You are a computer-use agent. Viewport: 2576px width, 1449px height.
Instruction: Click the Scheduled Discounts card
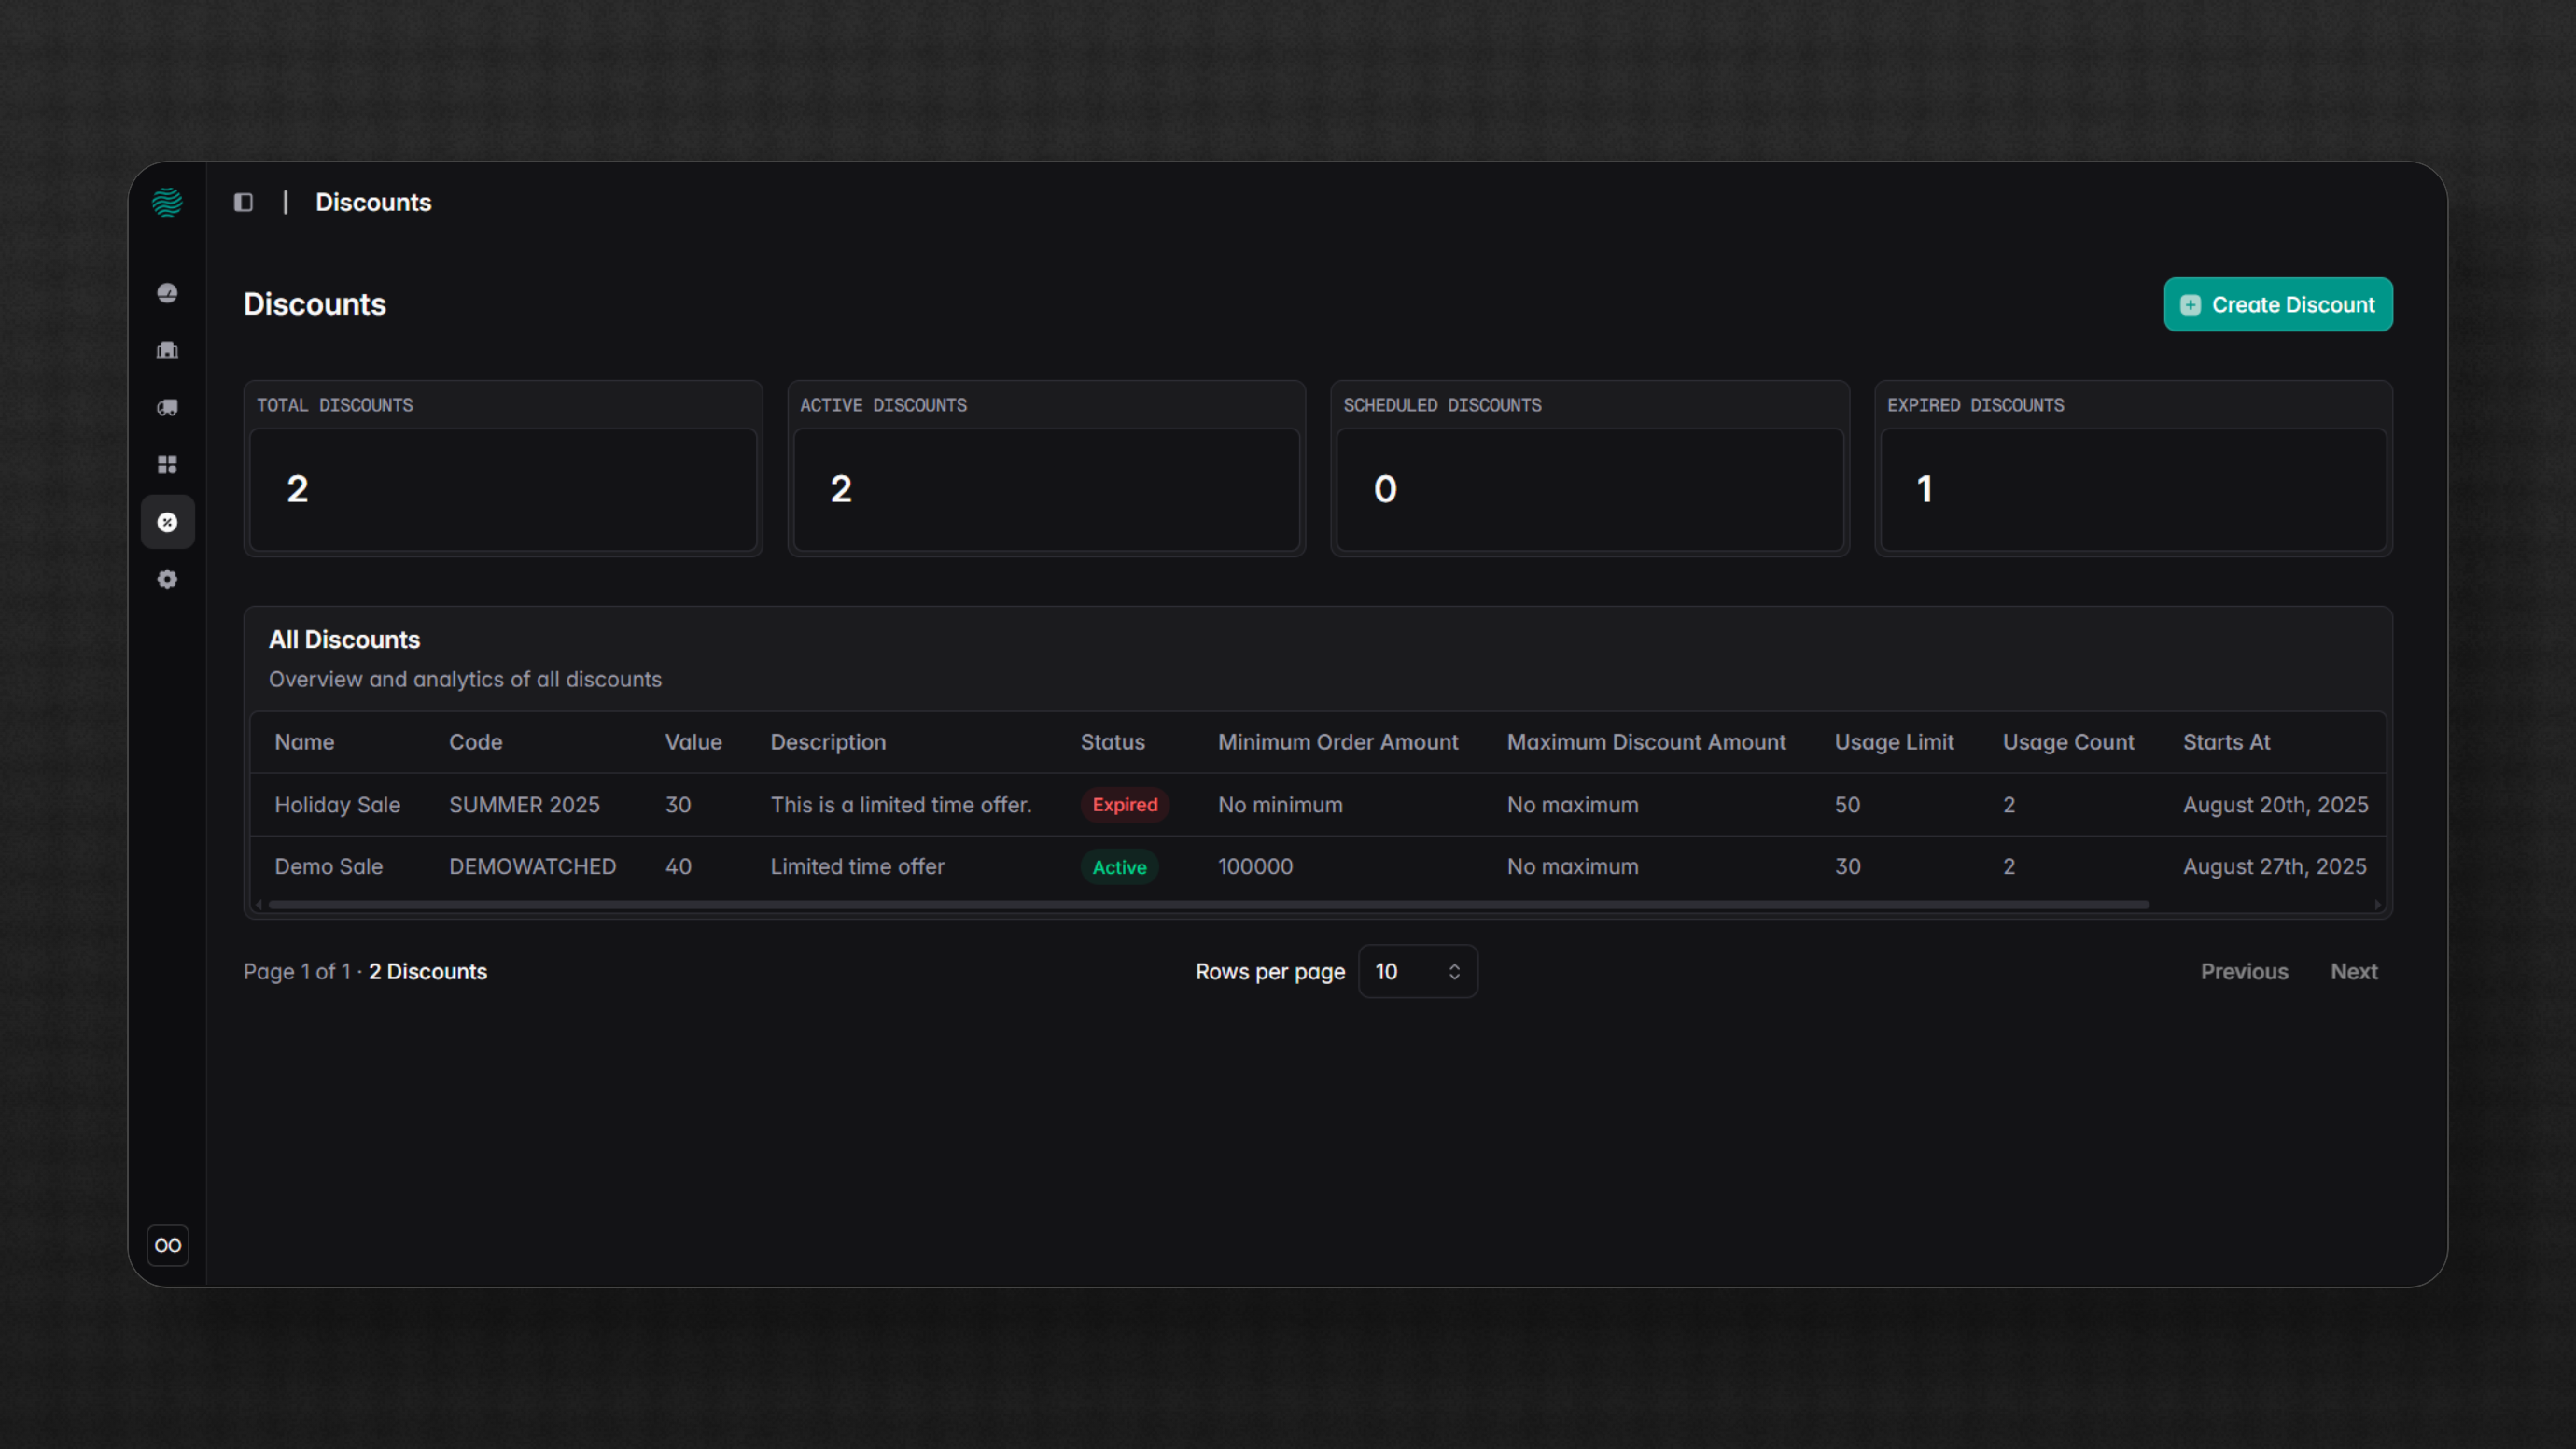pos(1590,468)
